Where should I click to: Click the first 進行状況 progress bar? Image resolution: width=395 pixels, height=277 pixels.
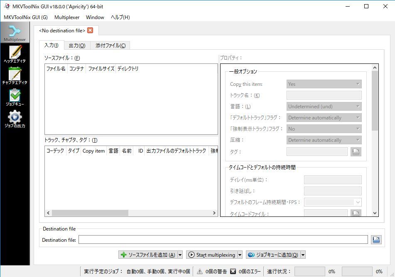pyautogui.click(x=309, y=272)
